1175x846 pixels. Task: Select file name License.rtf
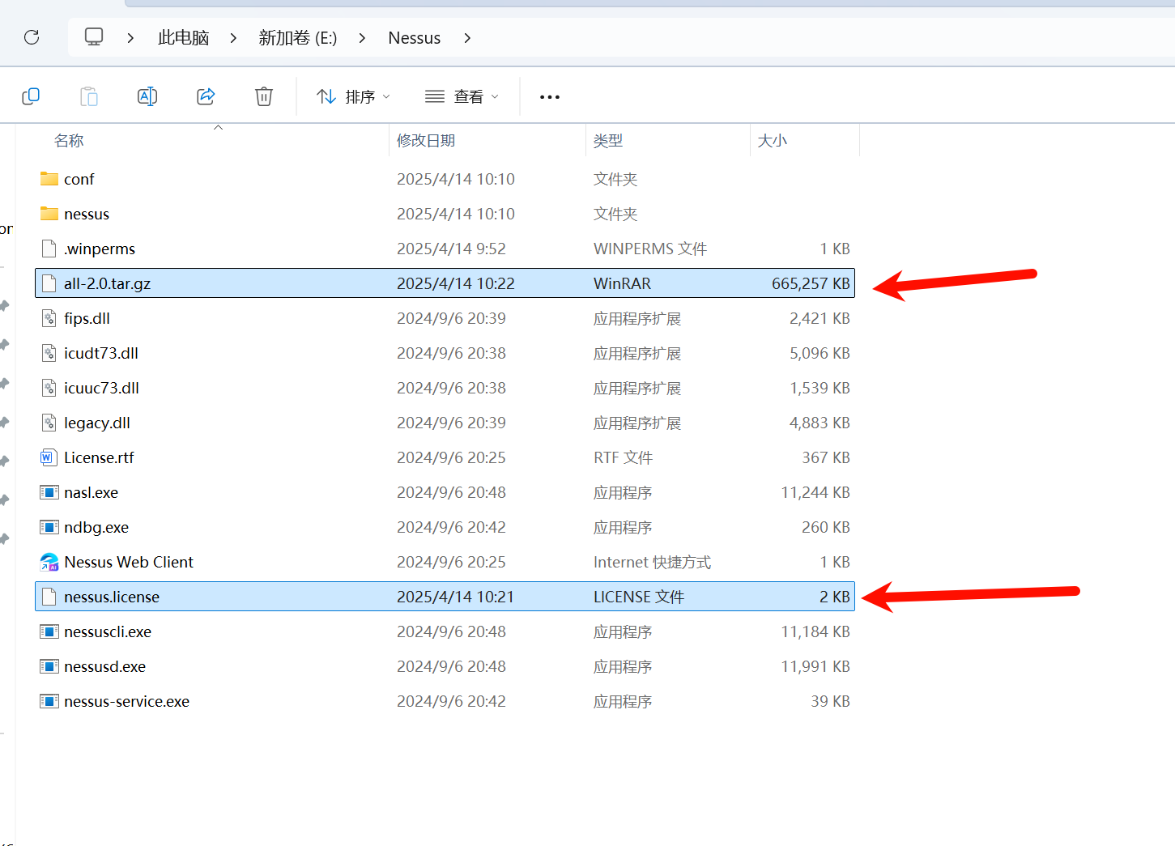(99, 457)
